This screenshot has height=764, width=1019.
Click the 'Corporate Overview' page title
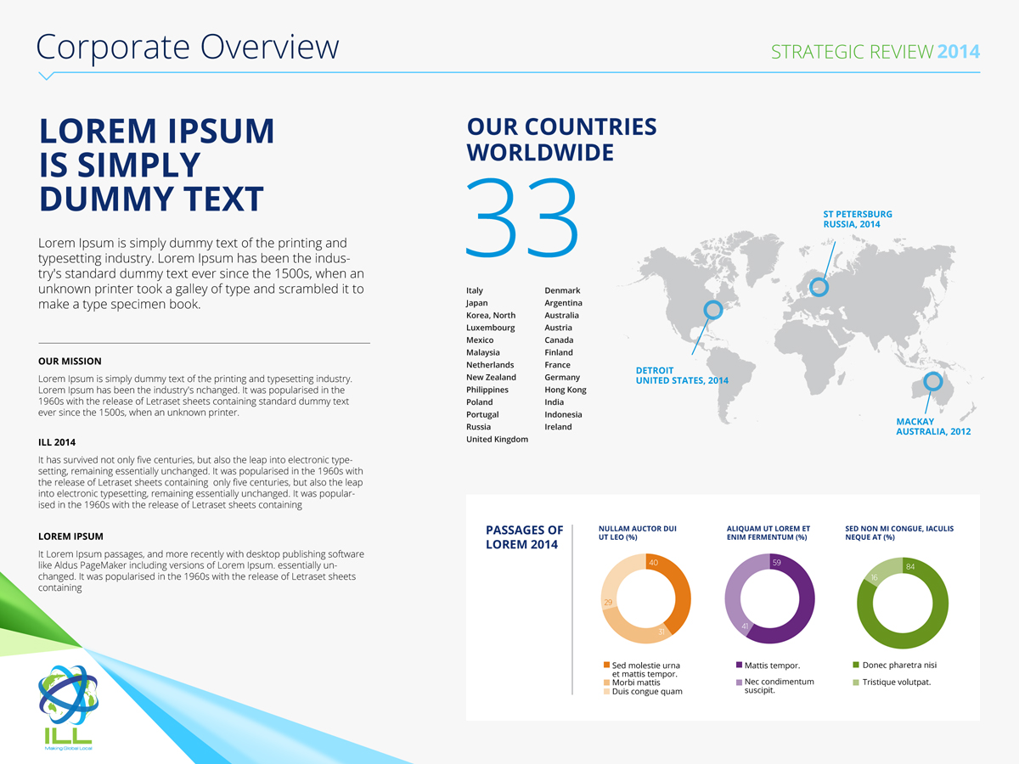coord(188,47)
